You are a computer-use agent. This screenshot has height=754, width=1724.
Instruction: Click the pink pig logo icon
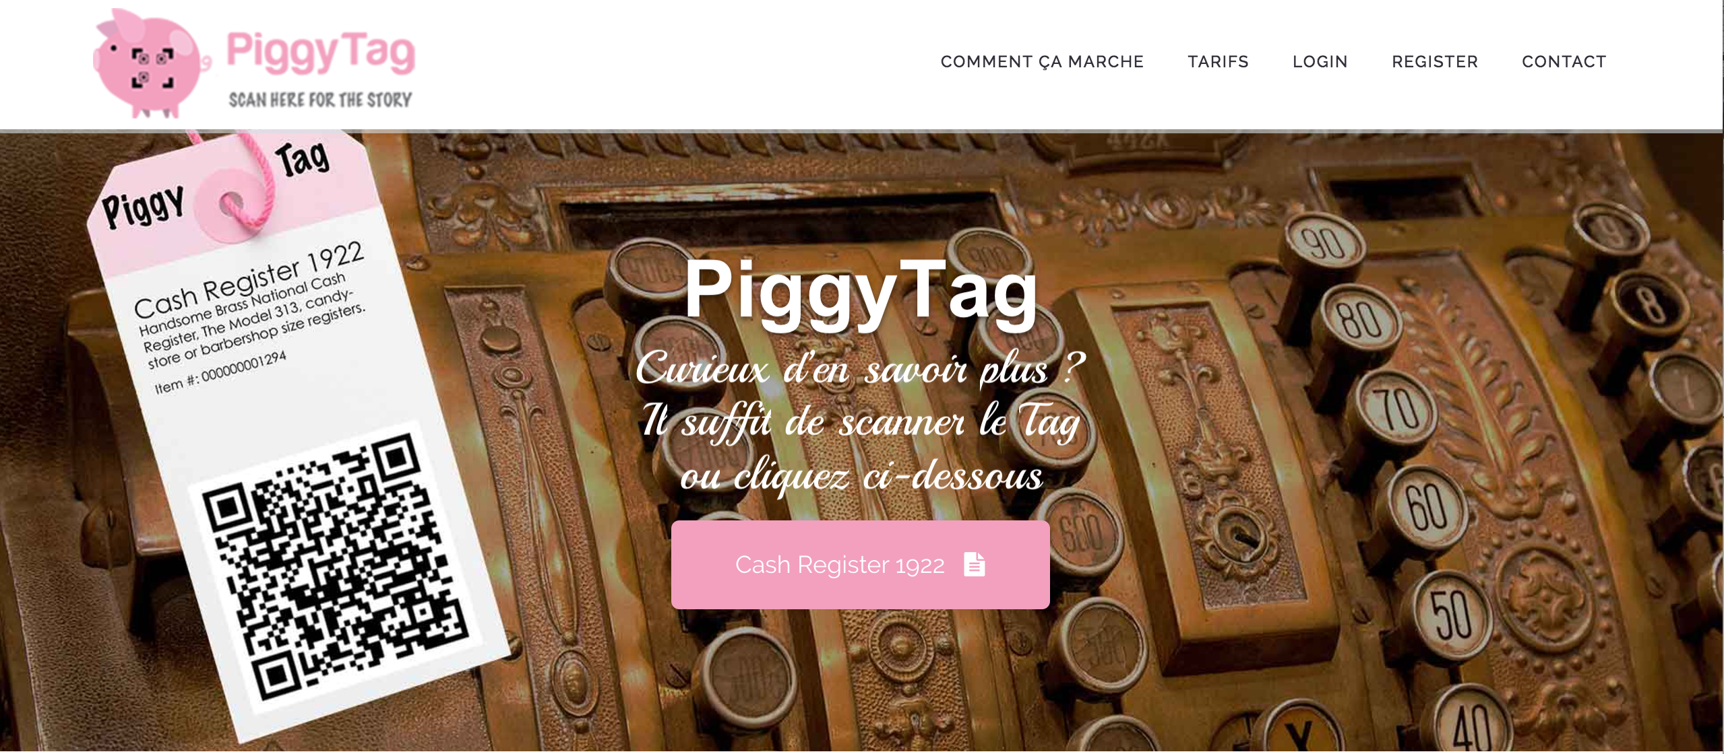click(150, 64)
